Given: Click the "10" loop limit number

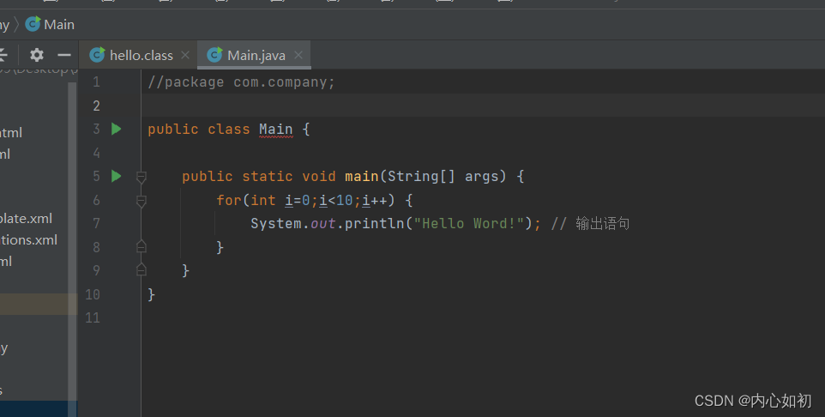Looking at the screenshot, I should [x=344, y=200].
